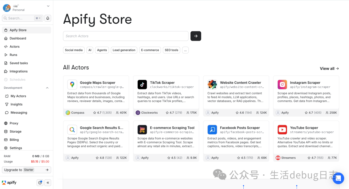Click the Google Maps Scraper icon

click(x=72, y=85)
